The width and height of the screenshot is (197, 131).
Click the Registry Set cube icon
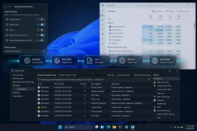tap(57, 61)
